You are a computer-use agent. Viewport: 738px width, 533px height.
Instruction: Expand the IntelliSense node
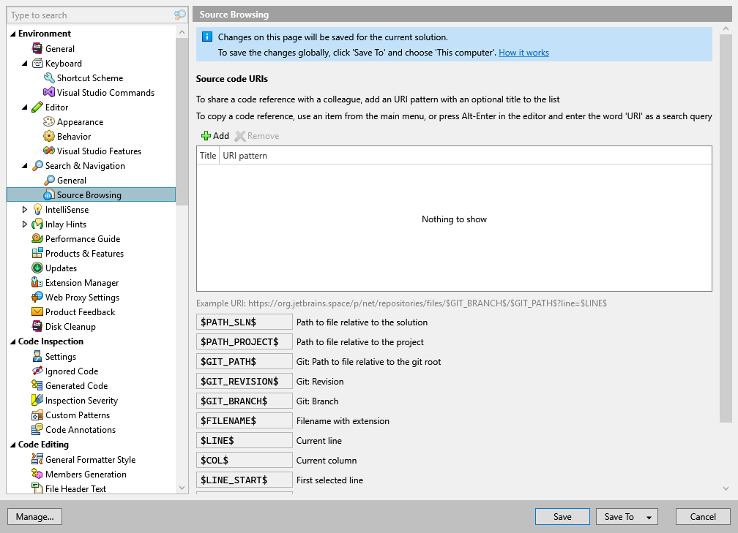click(x=25, y=210)
